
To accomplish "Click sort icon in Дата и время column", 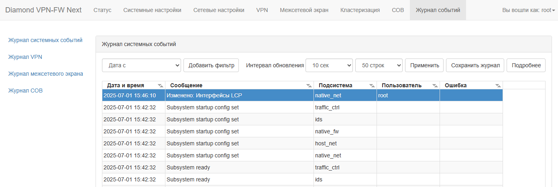I will pyautogui.click(x=160, y=86).
